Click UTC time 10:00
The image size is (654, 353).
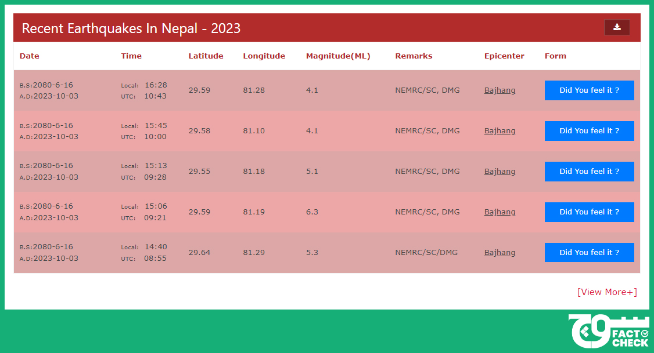point(155,137)
